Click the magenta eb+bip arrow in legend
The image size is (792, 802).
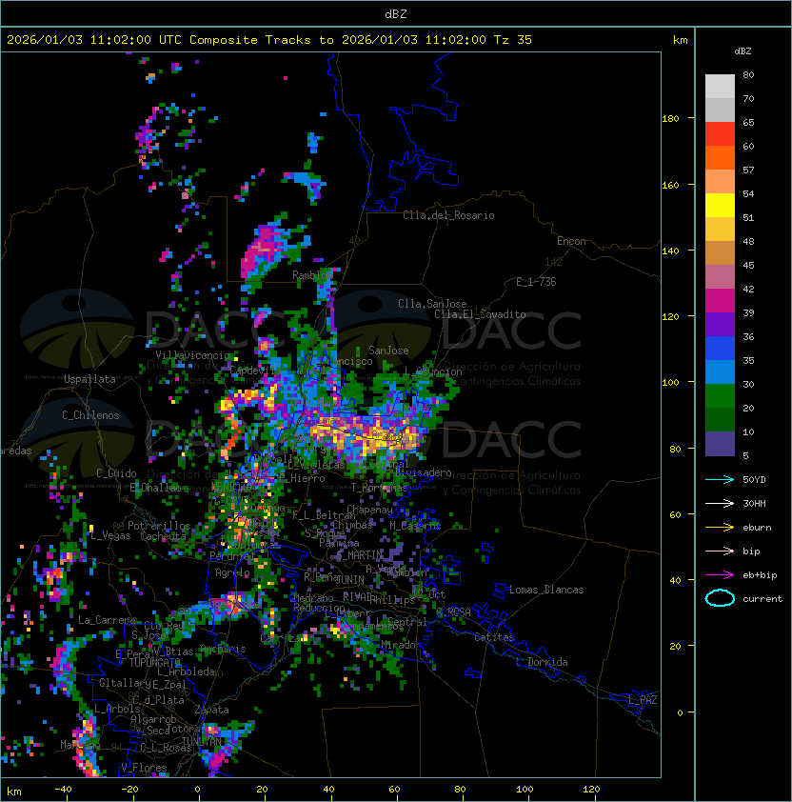pyautogui.click(x=720, y=575)
